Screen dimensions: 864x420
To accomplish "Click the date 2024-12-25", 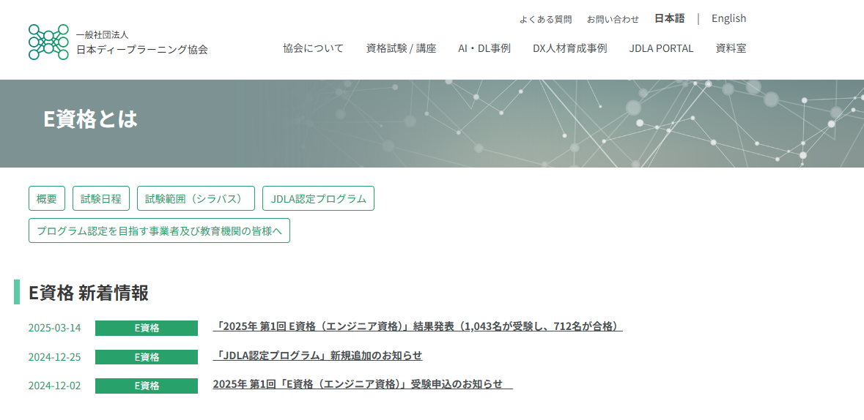I will [54, 356].
